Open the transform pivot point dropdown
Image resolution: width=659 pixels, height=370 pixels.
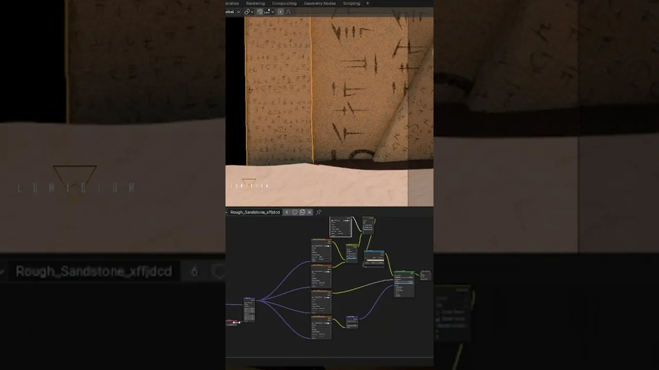[249, 12]
